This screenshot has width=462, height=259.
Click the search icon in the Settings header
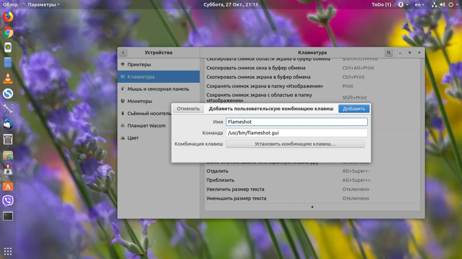pos(388,53)
